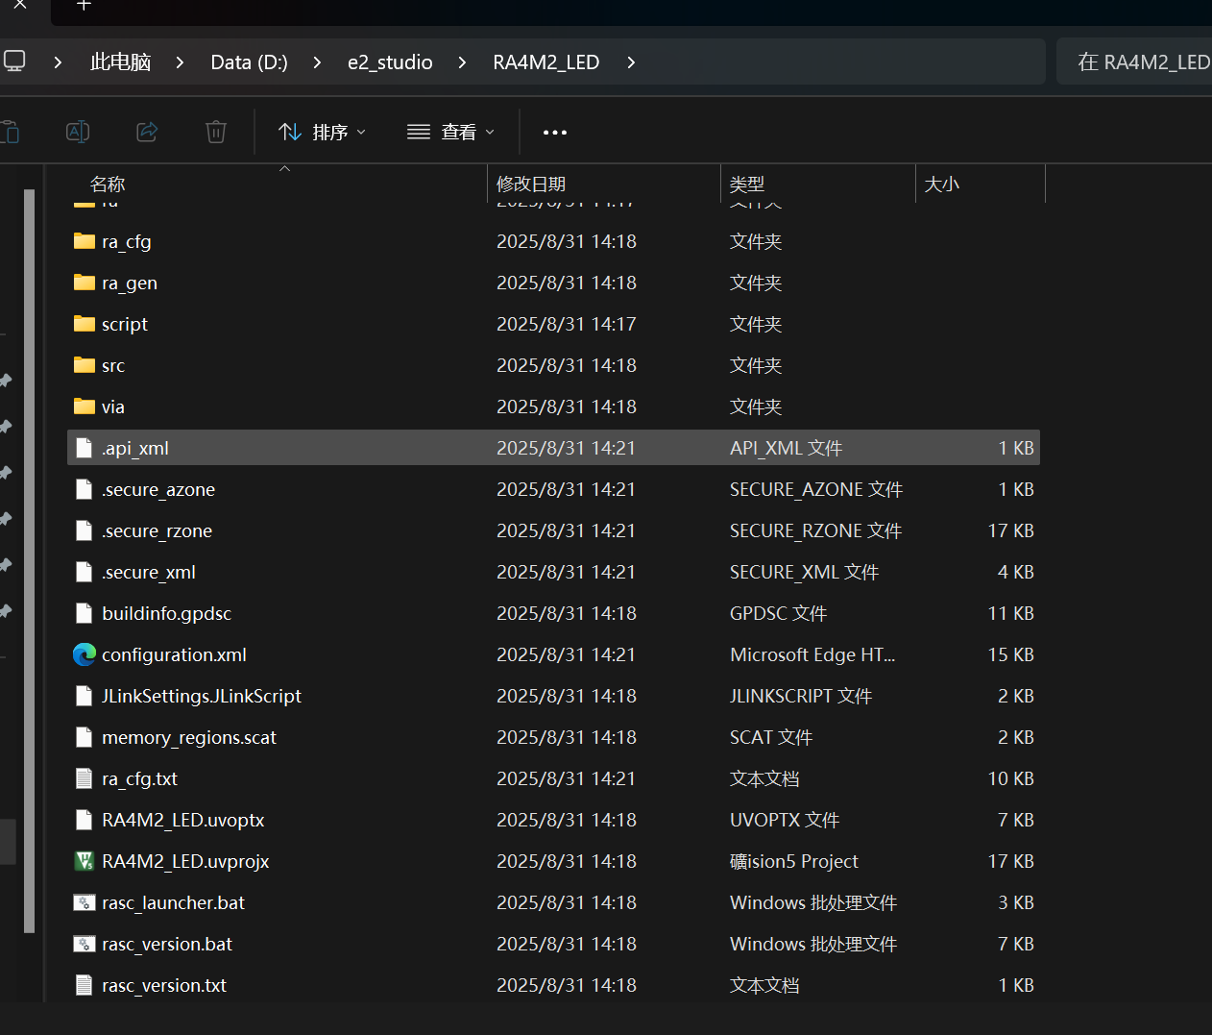This screenshot has width=1212, height=1035.
Task: Navigate to e2_studio in breadcrumb
Action: pos(390,62)
